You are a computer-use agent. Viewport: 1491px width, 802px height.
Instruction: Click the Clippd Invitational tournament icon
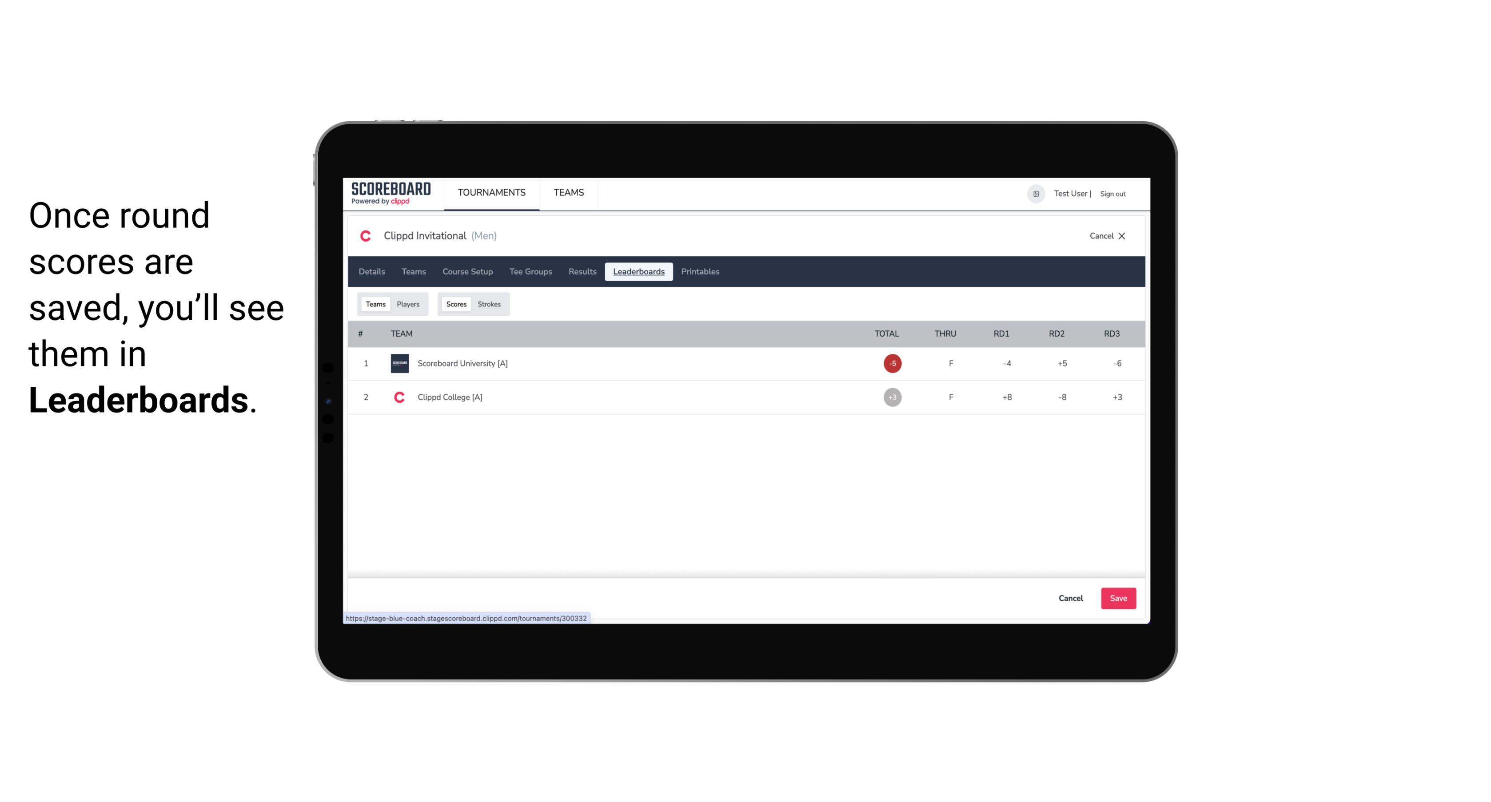pos(367,236)
